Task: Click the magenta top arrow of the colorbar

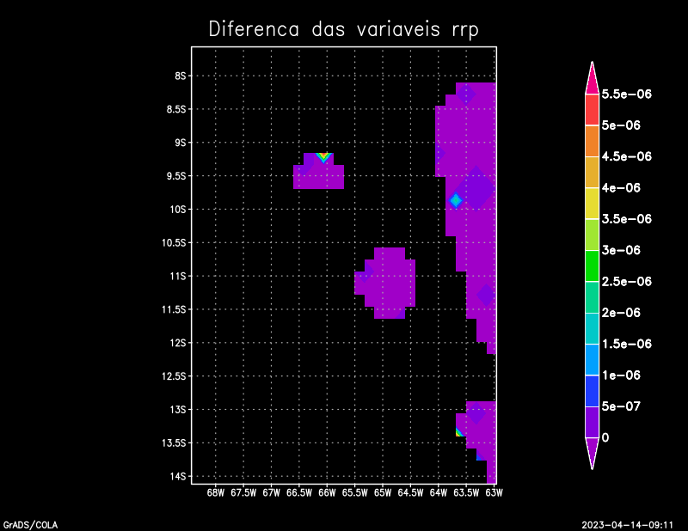Action: [593, 78]
